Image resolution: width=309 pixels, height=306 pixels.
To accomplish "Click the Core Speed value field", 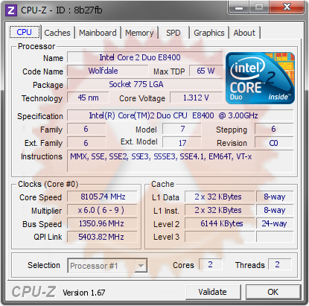I will (x=102, y=197).
